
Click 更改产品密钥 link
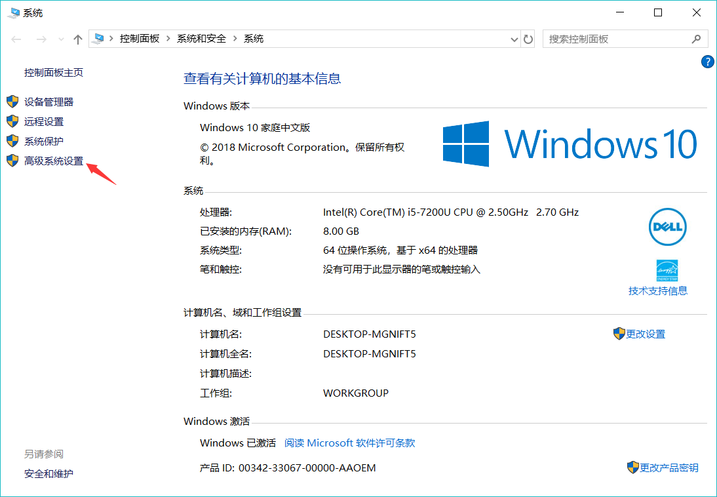click(x=669, y=467)
